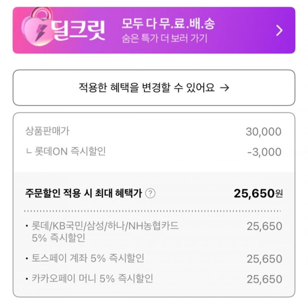Tap the 주문할인 적용 시 최대 혜택가 heading
The height and width of the screenshot is (304, 308).
pyautogui.click(x=83, y=193)
